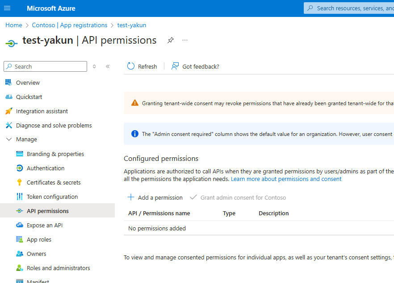Click the Description column header

pos(274,213)
